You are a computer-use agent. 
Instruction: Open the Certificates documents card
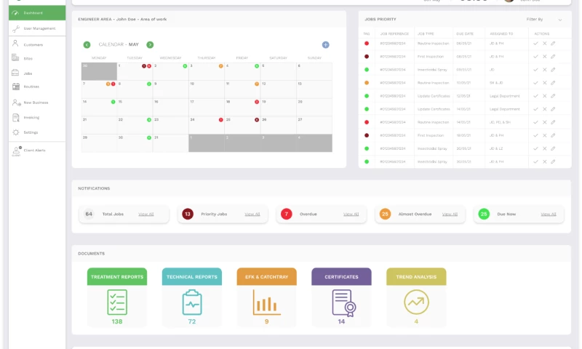341,298
